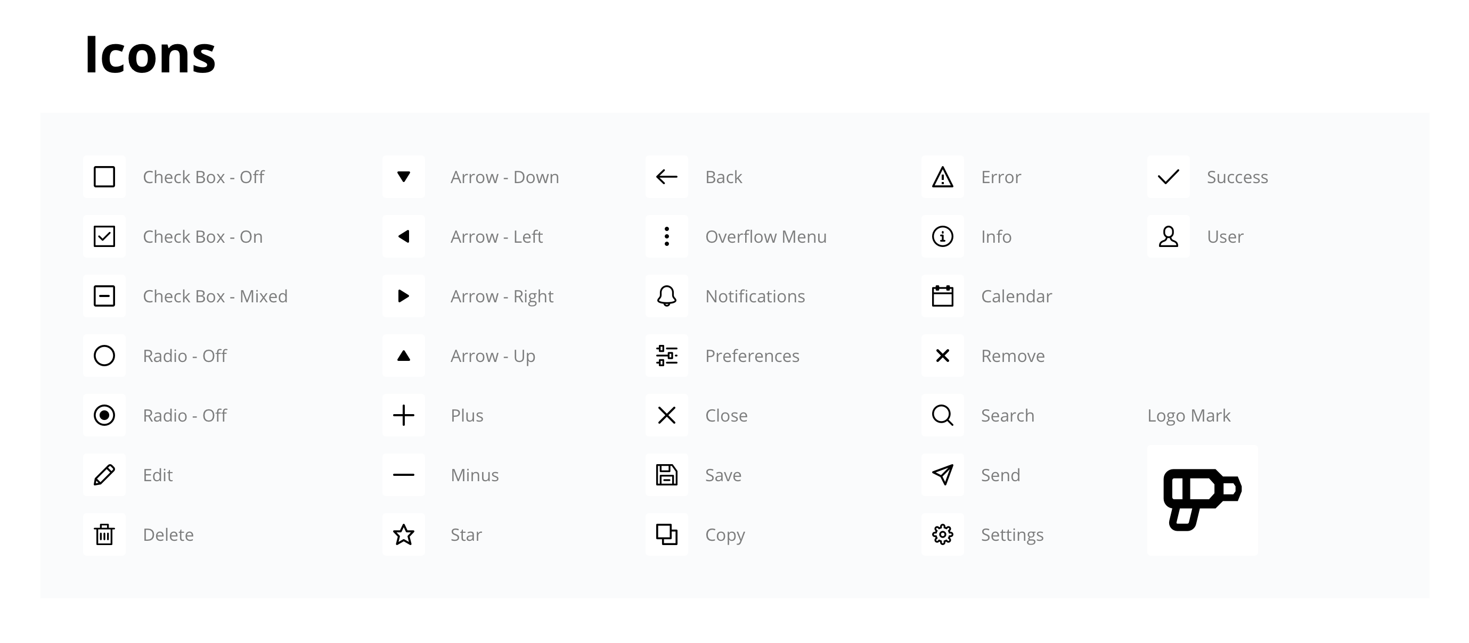Click the Search magnifier icon
Image resolution: width=1469 pixels, height=643 pixels.
click(942, 415)
